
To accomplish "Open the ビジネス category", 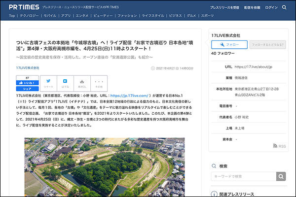I will click(175, 16).
